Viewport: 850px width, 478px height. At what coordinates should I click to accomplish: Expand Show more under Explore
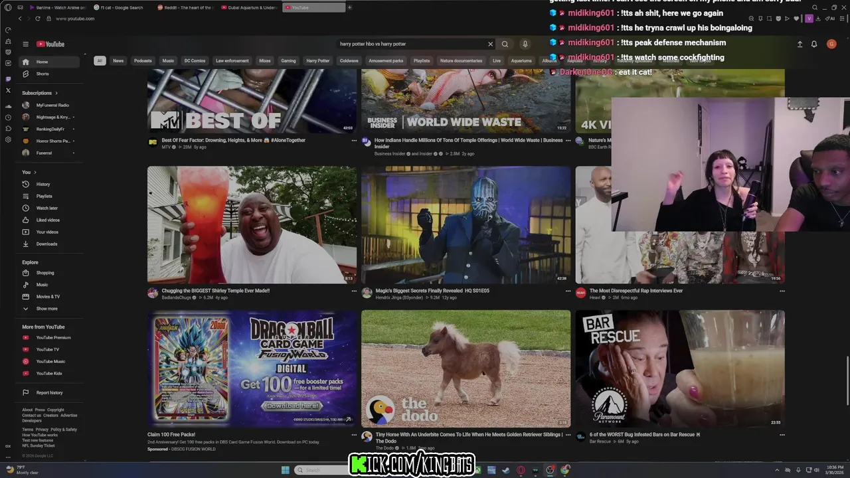48,309
